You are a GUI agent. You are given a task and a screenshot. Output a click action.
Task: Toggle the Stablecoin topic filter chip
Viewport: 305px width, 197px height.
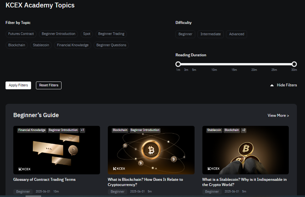tap(41, 45)
